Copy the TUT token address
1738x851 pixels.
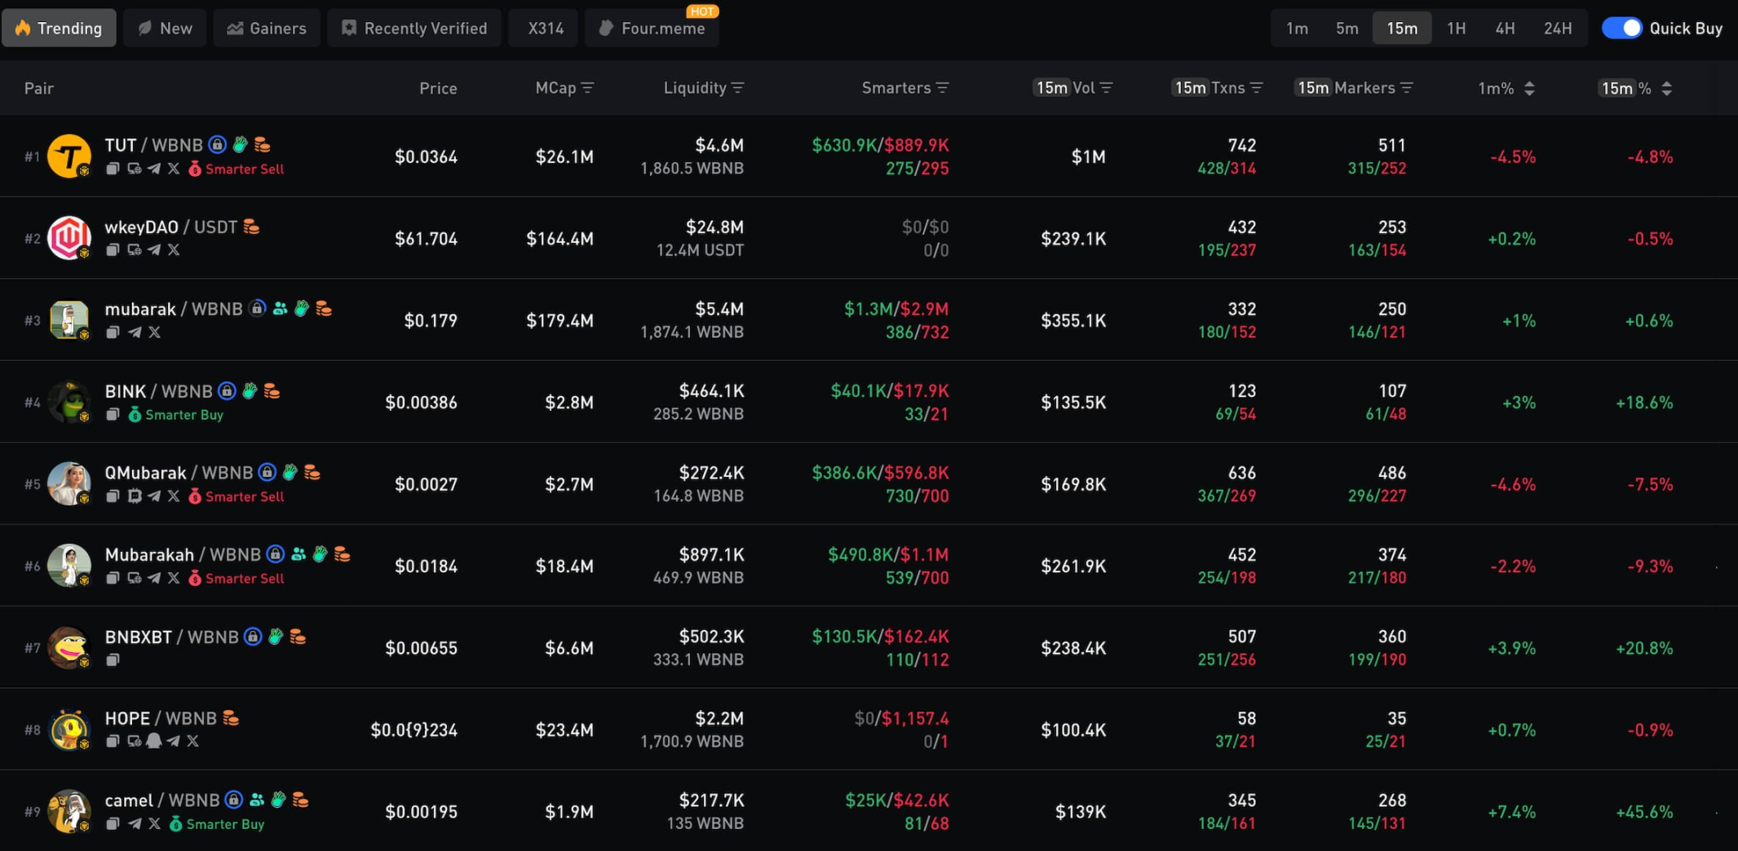click(113, 169)
